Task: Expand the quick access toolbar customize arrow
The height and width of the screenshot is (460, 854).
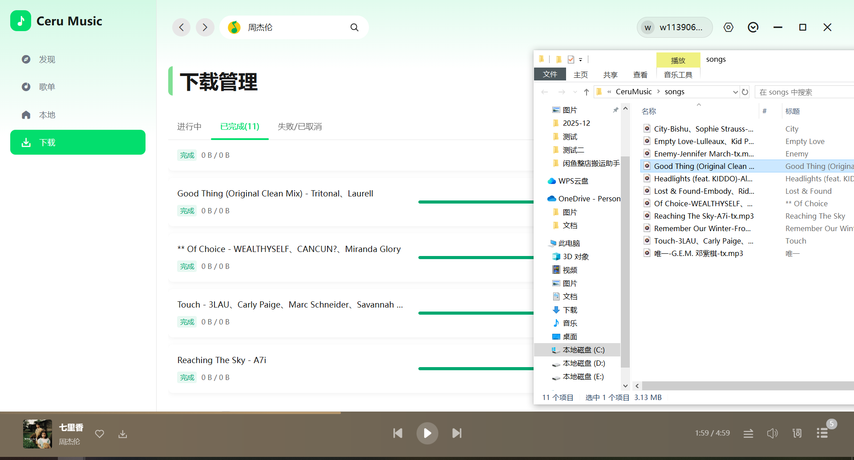Action: pyautogui.click(x=581, y=59)
